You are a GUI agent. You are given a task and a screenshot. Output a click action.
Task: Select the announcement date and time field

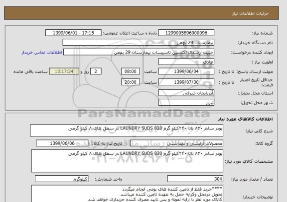click(x=73, y=33)
